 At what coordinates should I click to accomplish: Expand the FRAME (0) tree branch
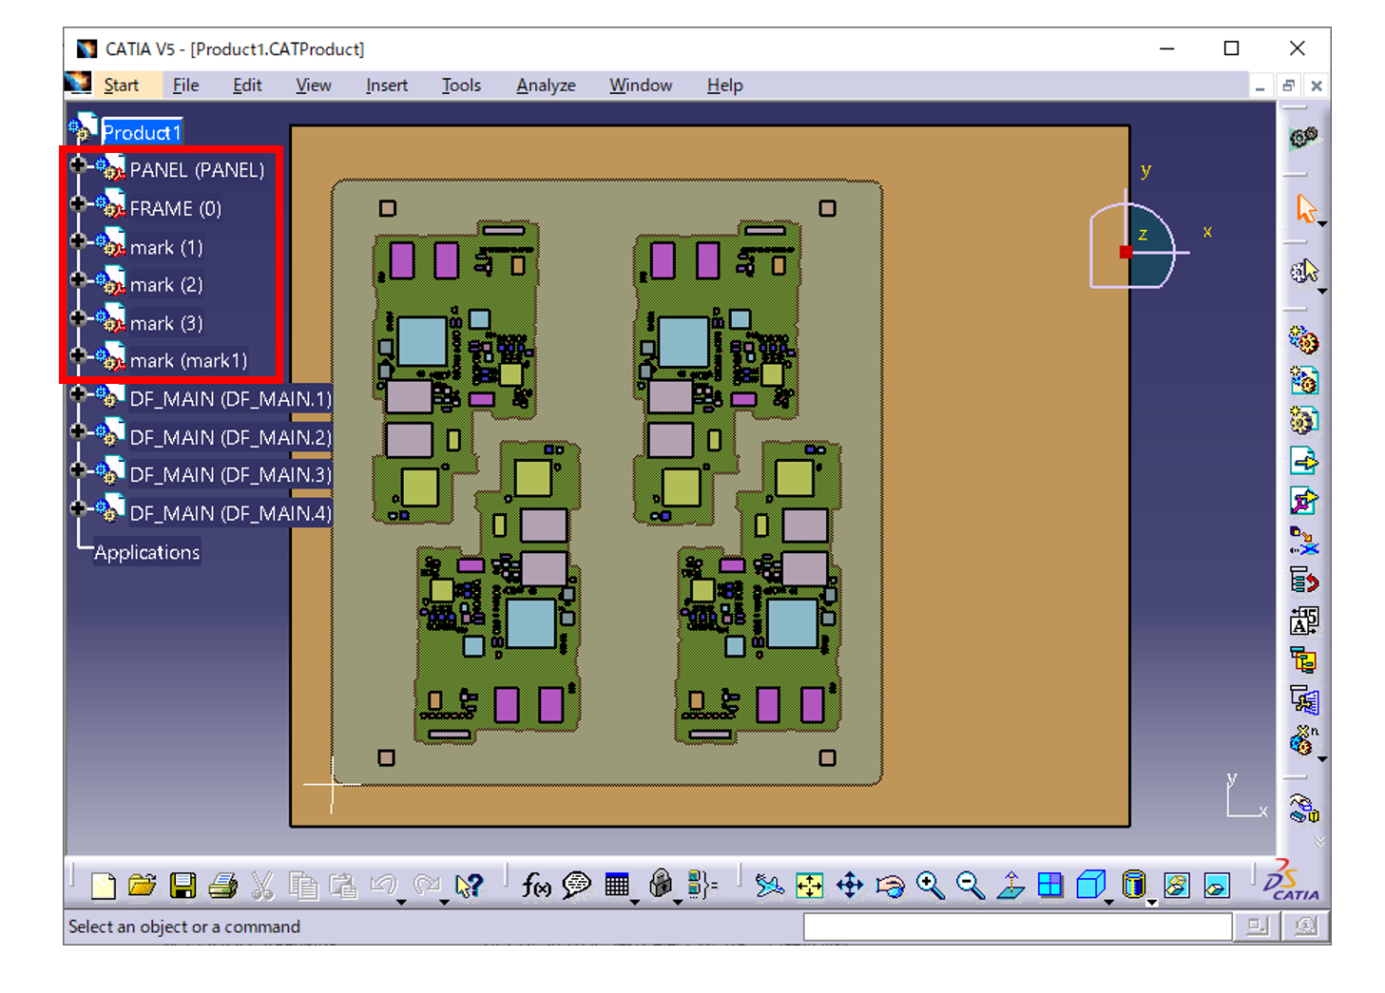coord(79,202)
